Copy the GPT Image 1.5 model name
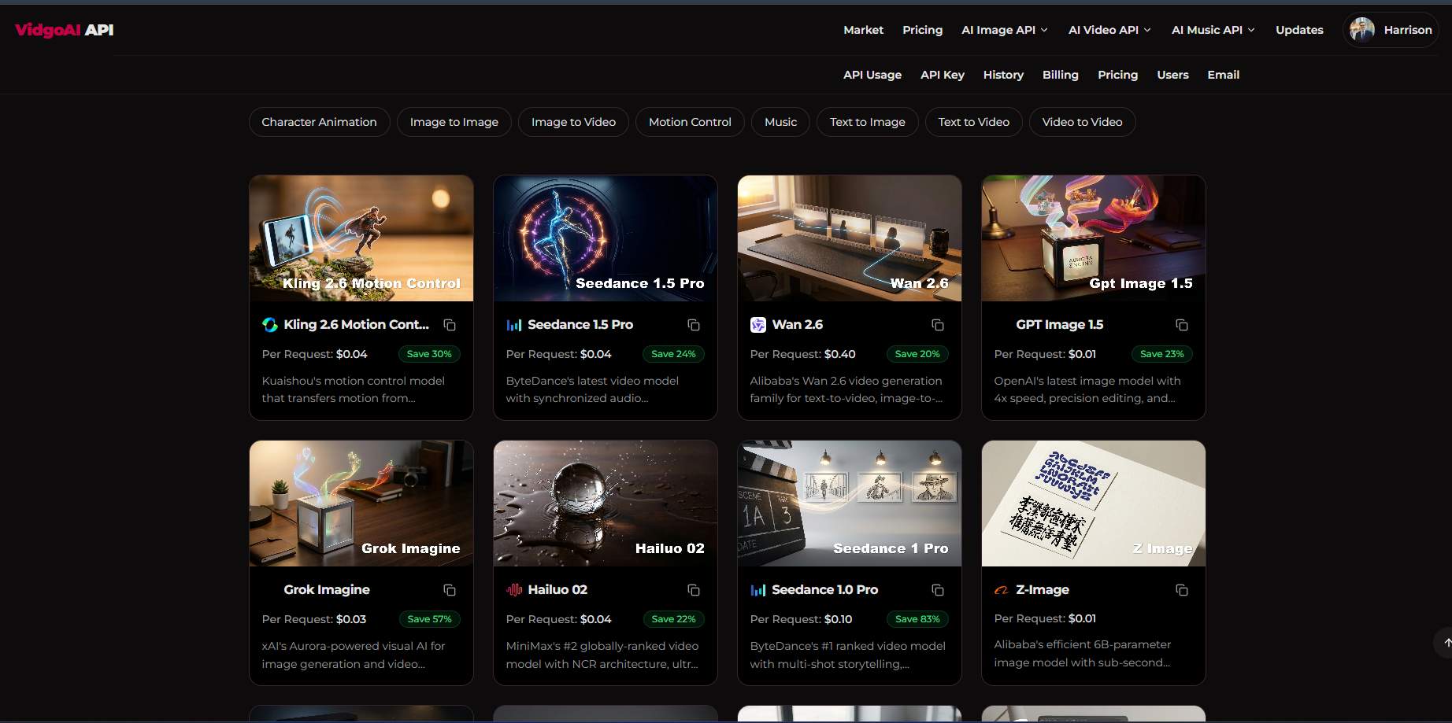The width and height of the screenshot is (1452, 723). tap(1182, 324)
